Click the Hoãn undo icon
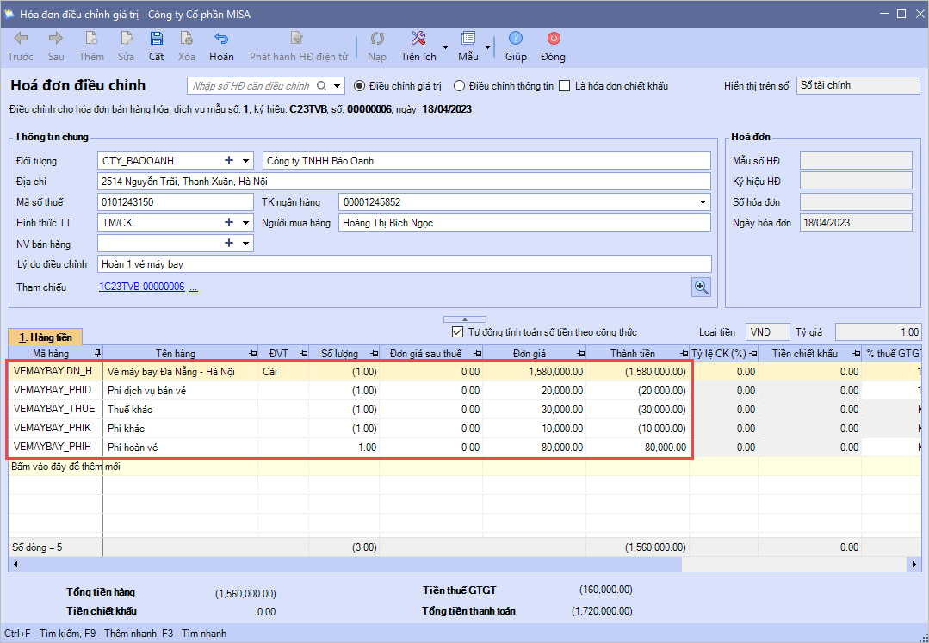 [x=221, y=39]
